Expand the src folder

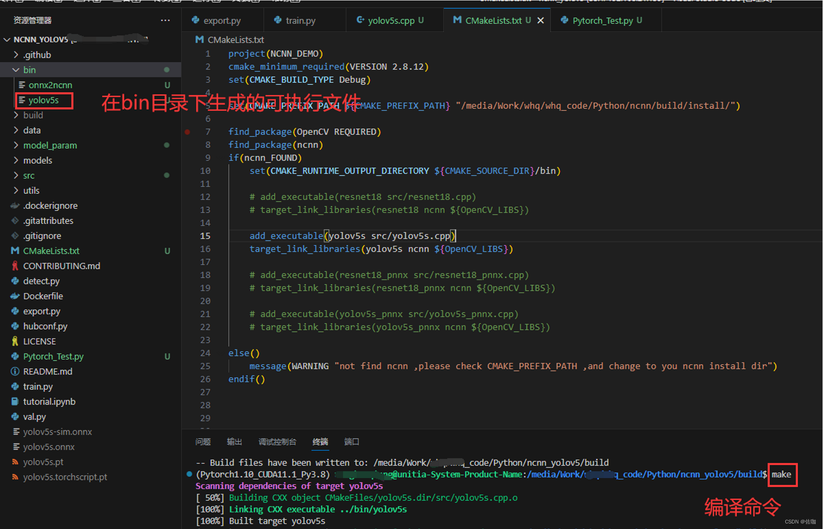click(x=16, y=175)
